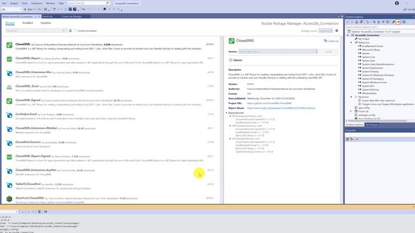Viewport: 415px width, 233px height.
Task: Open the Extensions menu
Action: (x=36, y=3)
